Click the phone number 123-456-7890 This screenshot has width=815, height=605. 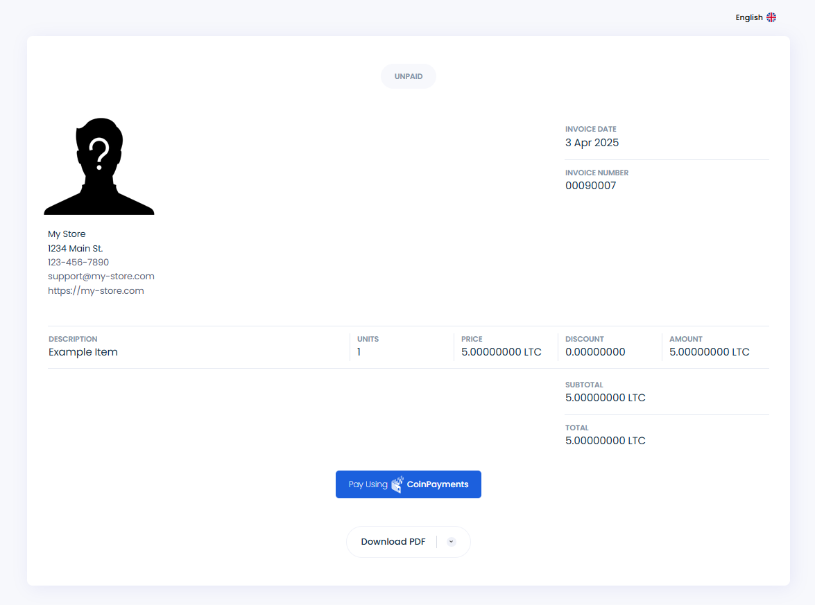(x=78, y=262)
